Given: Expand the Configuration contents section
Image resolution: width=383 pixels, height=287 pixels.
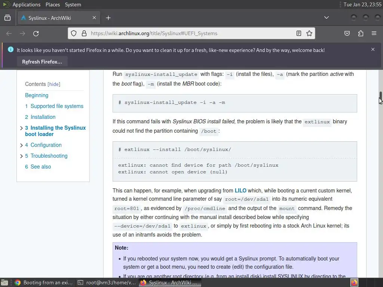Looking at the screenshot, I should tap(21, 145).
